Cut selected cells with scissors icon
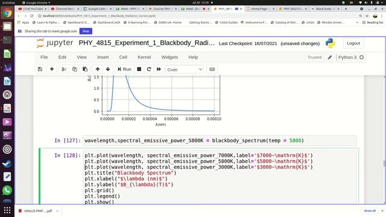The image size is (386, 217). point(64,69)
